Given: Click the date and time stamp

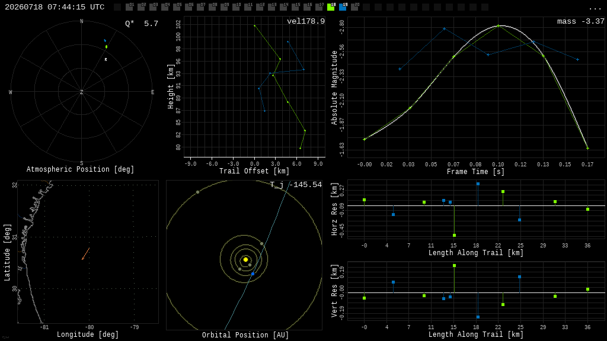Looking at the screenshot, I should coord(55,7).
